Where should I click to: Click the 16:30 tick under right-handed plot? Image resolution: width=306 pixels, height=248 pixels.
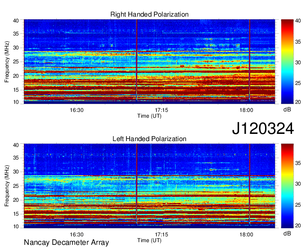(x=76, y=110)
